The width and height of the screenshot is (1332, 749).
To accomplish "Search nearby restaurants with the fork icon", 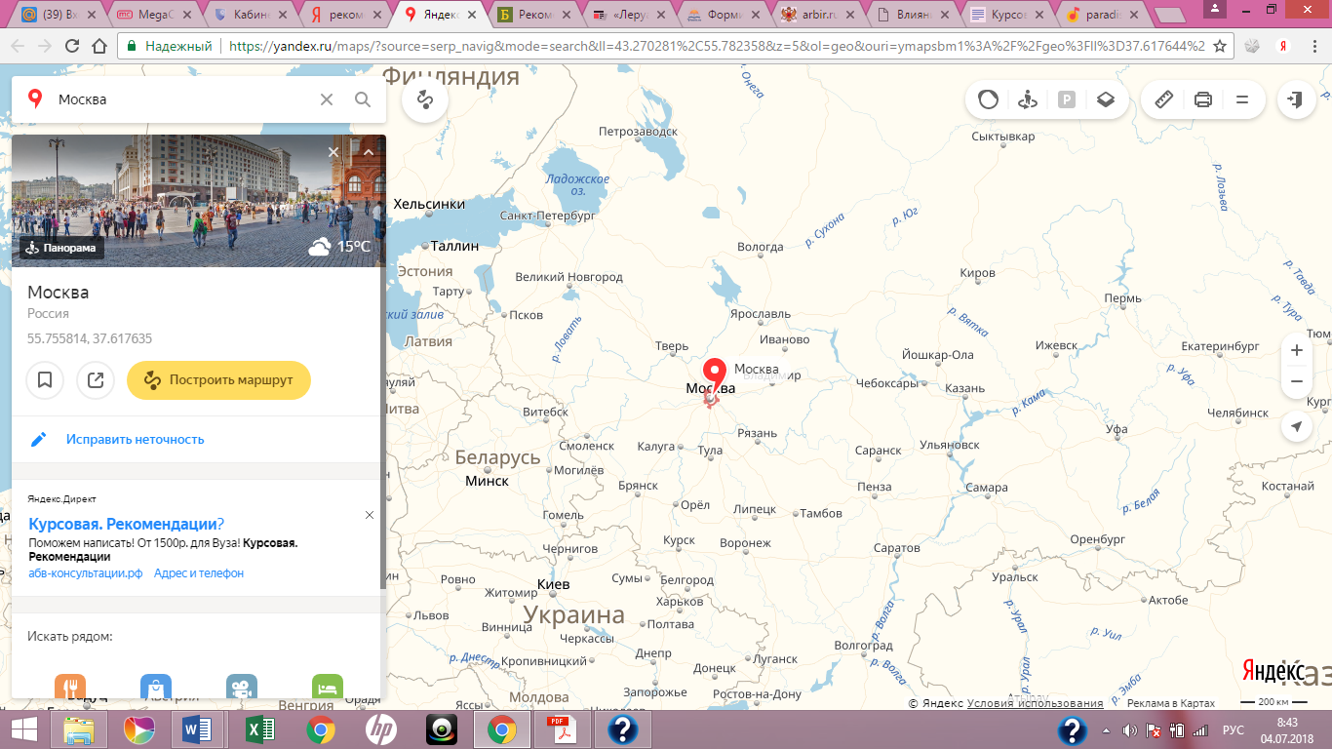I will pos(70,686).
